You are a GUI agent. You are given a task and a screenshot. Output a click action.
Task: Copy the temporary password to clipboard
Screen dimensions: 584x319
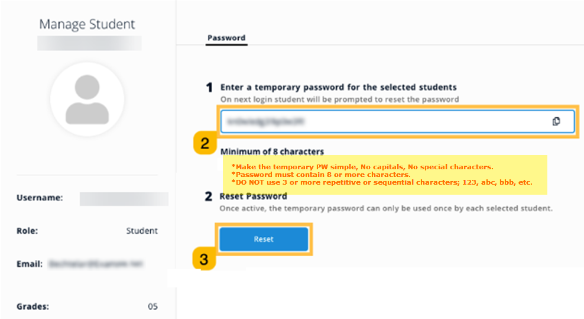(556, 121)
